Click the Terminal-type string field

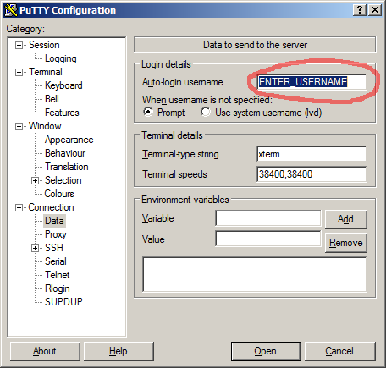312,154
